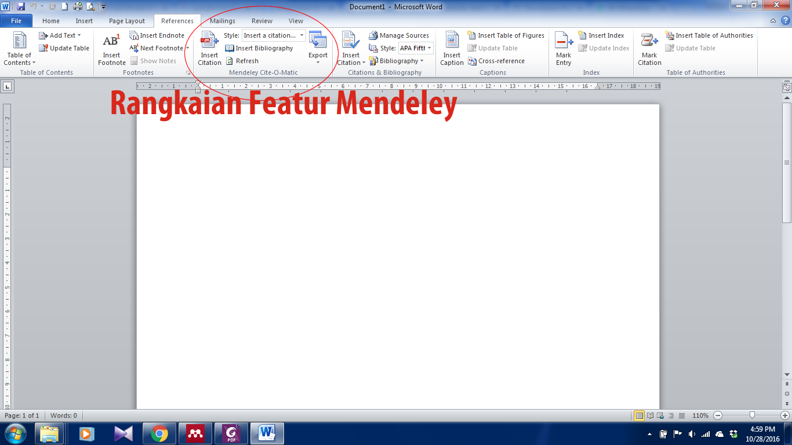Switch to the Insert tab

[84, 21]
